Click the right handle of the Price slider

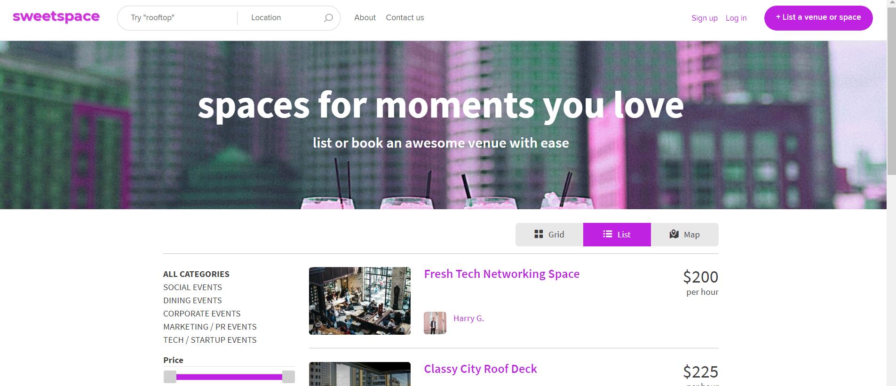pos(288,377)
